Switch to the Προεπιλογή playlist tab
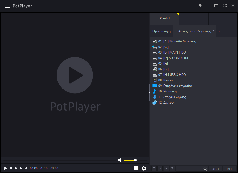Image resolution: width=238 pixels, height=173 pixels. 162,31
